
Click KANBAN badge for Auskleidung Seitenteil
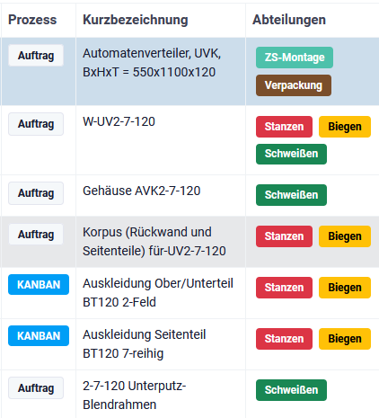(39, 336)
